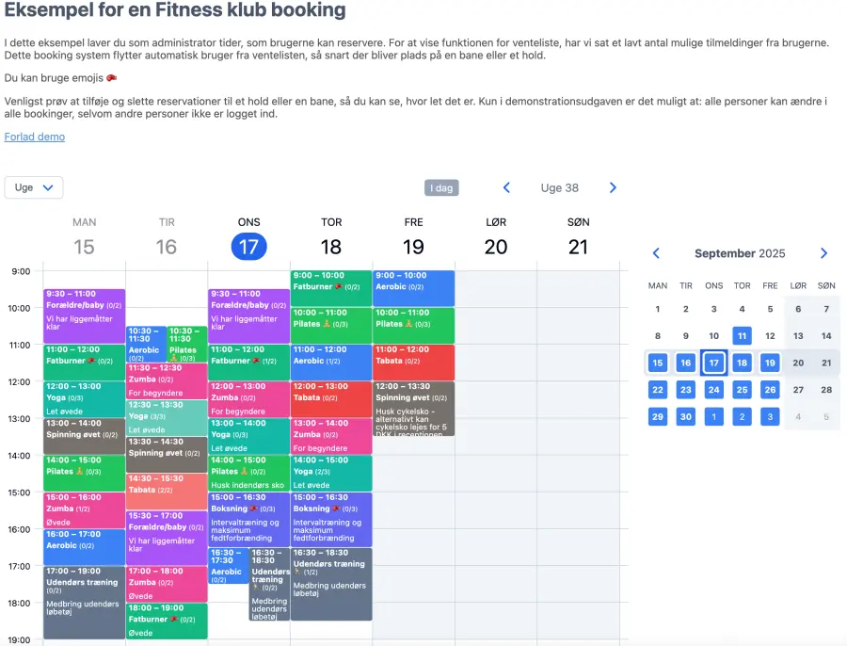Follow the 'Forlad demo' link

coord(35,137)
